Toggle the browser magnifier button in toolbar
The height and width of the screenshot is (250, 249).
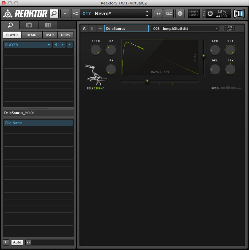click(54, 14)
